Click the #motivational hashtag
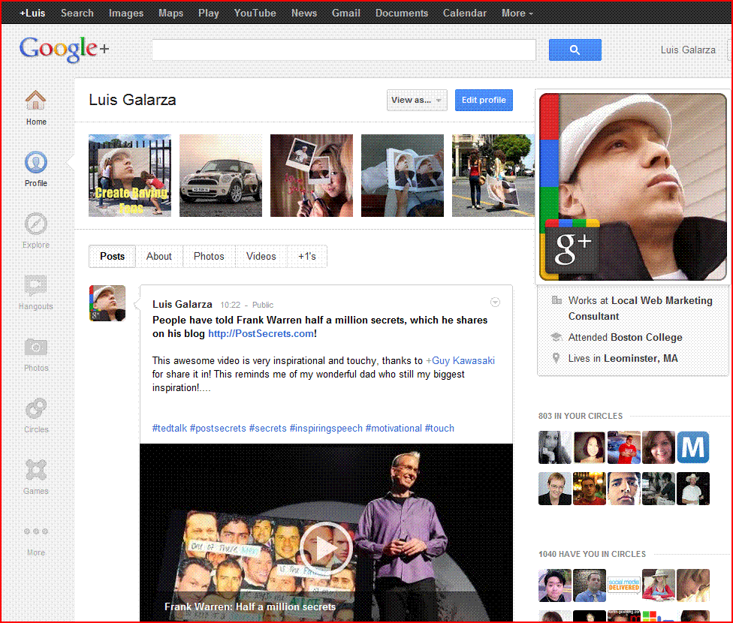Viewport: 733px width, 623px height. 394,428
